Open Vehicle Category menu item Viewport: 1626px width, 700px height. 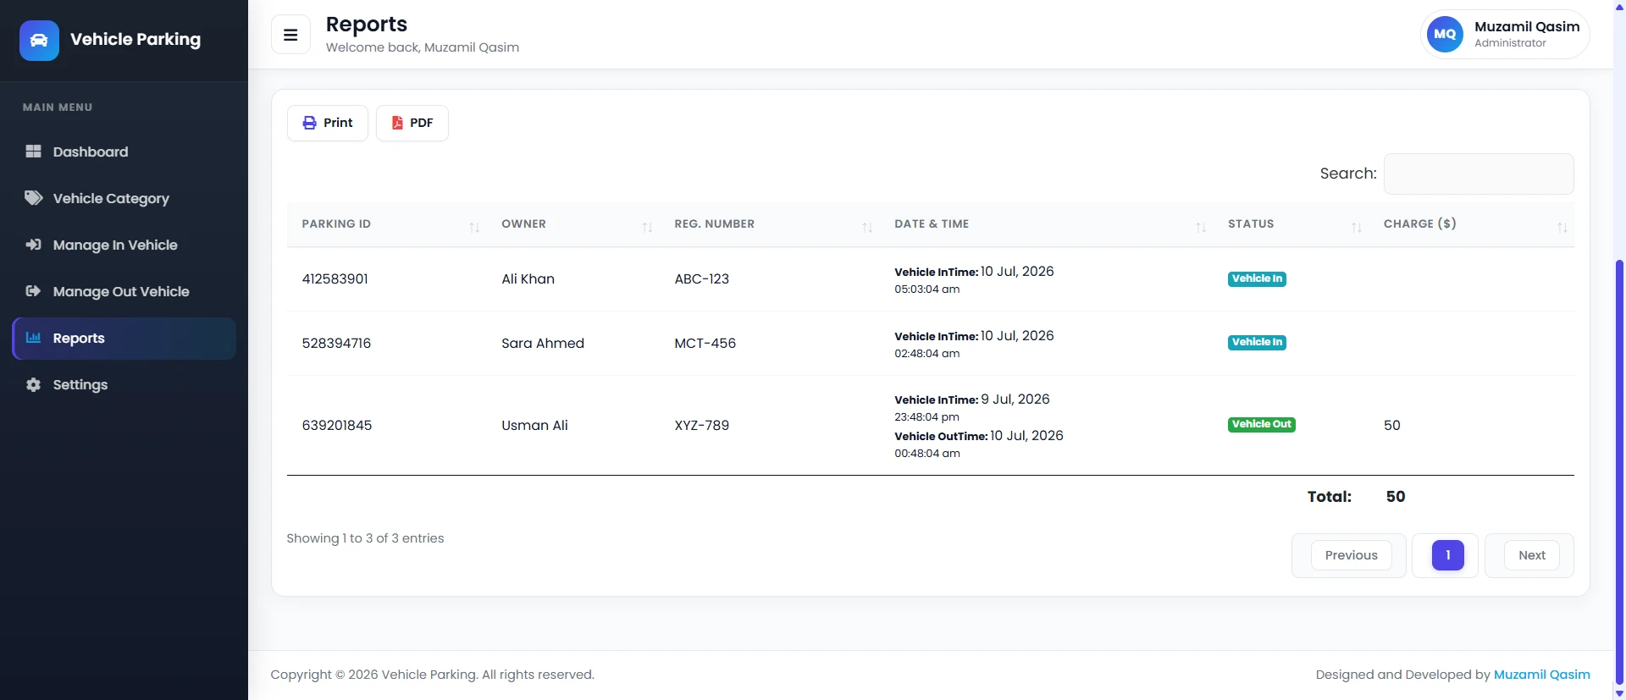124,198
